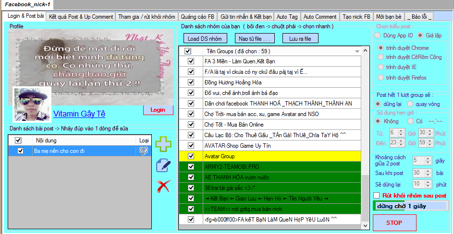
Task: Click the profile avatar photo
Action: click(x=32, y=105)
